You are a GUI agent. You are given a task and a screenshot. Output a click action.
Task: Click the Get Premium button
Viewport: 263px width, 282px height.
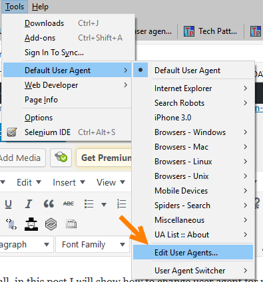[x=105, y=158]
